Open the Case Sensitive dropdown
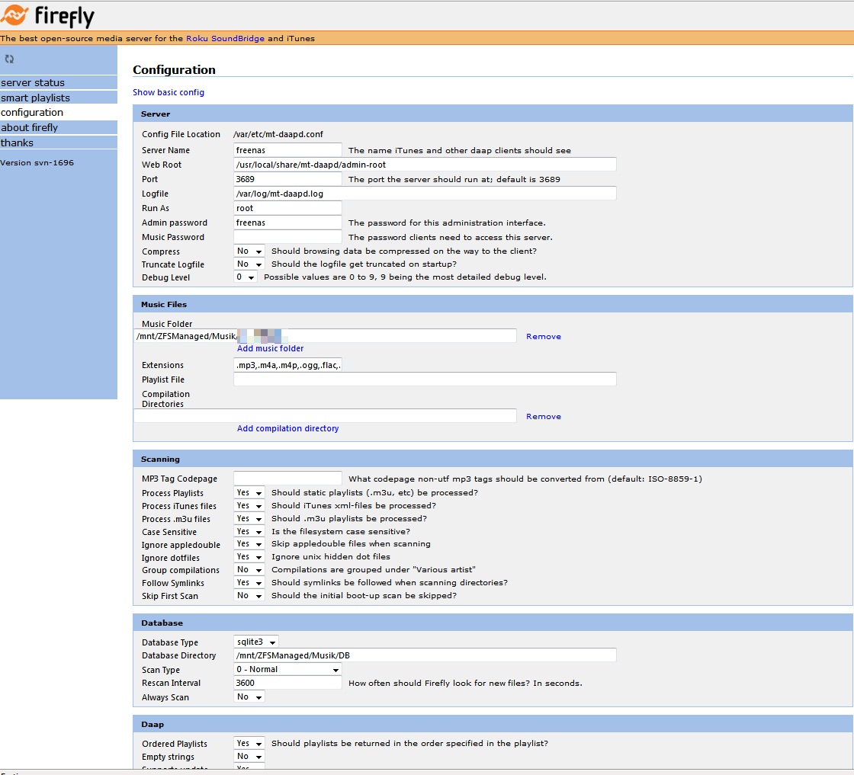The image size is (854, 775). click(x=249, y=532)
